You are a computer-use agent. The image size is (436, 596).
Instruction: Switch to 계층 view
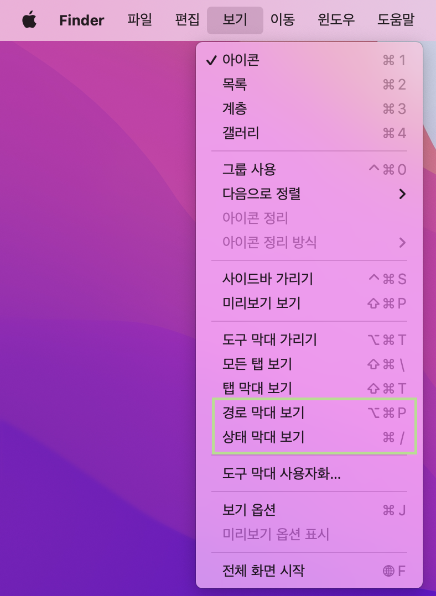309,109
